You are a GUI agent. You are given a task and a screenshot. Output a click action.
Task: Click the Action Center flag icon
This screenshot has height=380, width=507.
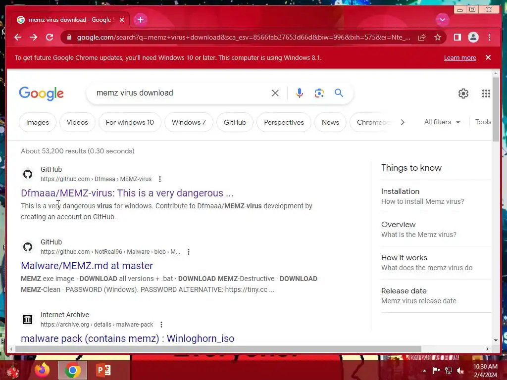(437, 371)
